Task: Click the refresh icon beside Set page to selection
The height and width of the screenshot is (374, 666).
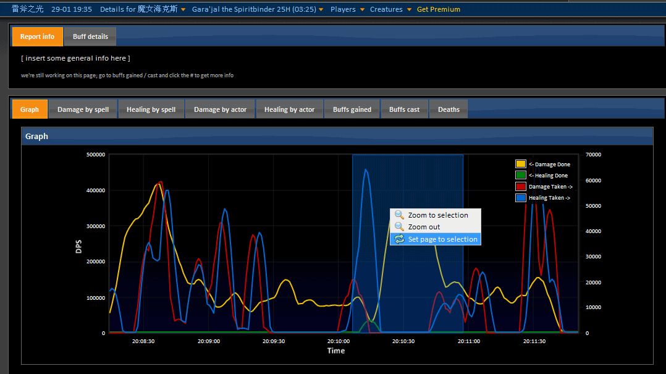Action: pyautogui.click(x=399, y=239)
